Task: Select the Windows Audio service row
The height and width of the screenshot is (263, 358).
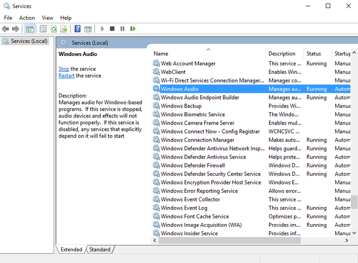Action: [x=251, y=89]
